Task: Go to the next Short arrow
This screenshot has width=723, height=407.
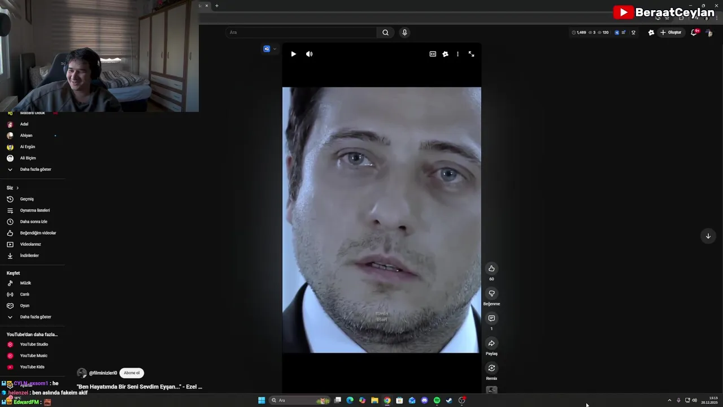Action: point(708,236)
